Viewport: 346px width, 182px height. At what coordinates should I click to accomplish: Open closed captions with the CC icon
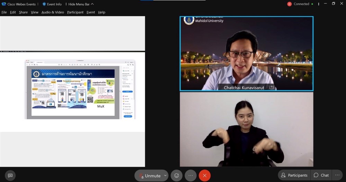10,175
